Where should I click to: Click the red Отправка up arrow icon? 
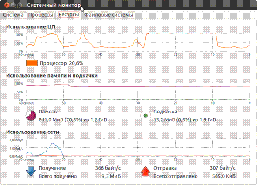tap(145, 172)
